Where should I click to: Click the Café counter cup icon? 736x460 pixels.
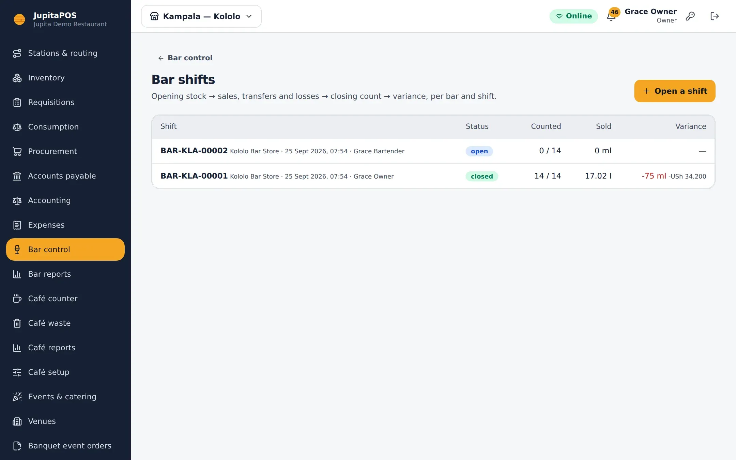(17, 299)
